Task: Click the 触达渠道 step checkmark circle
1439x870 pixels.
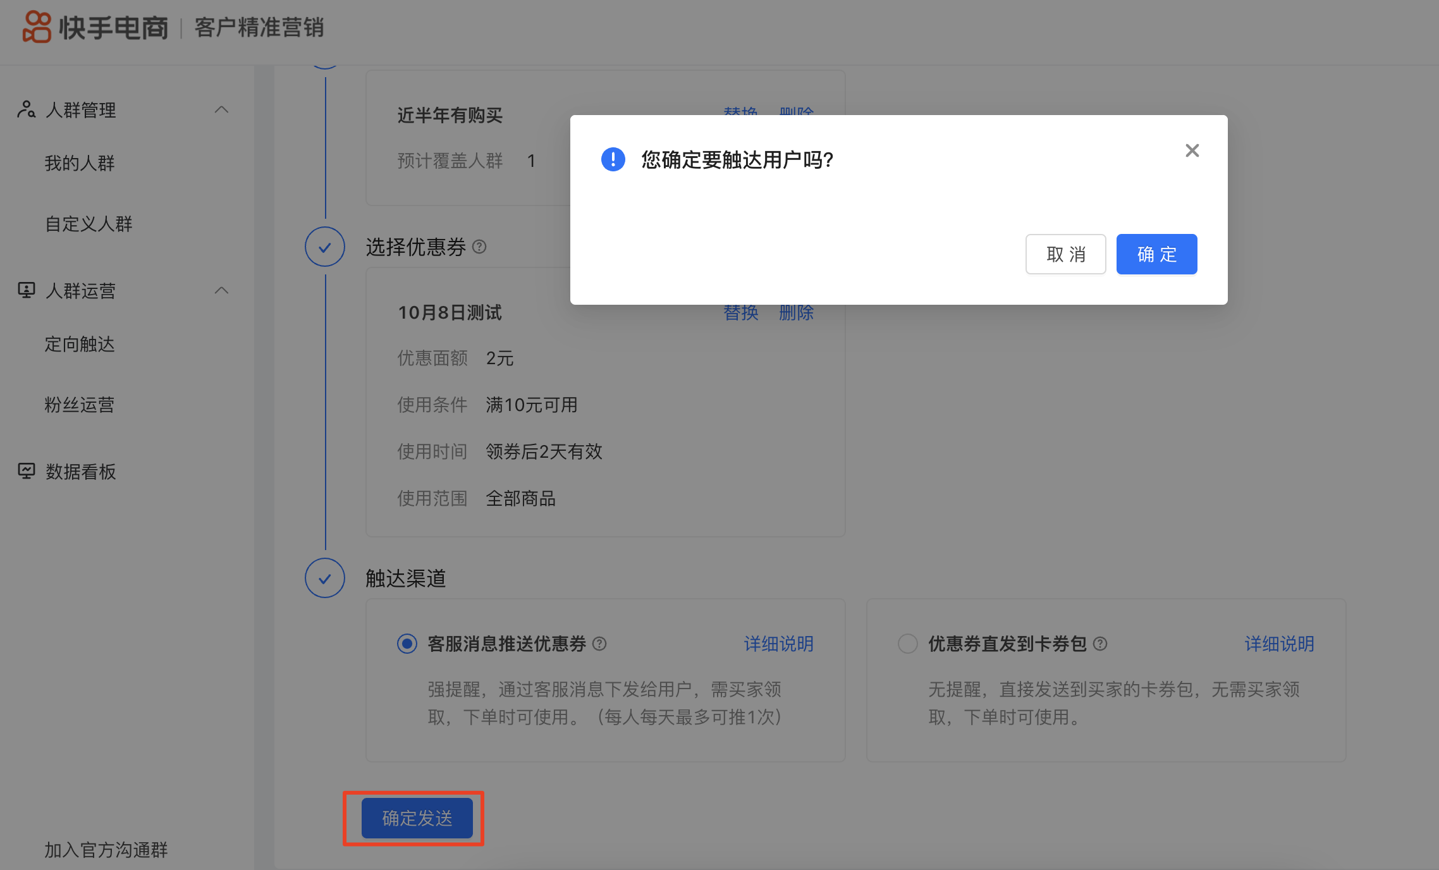Action: [325, 578]
